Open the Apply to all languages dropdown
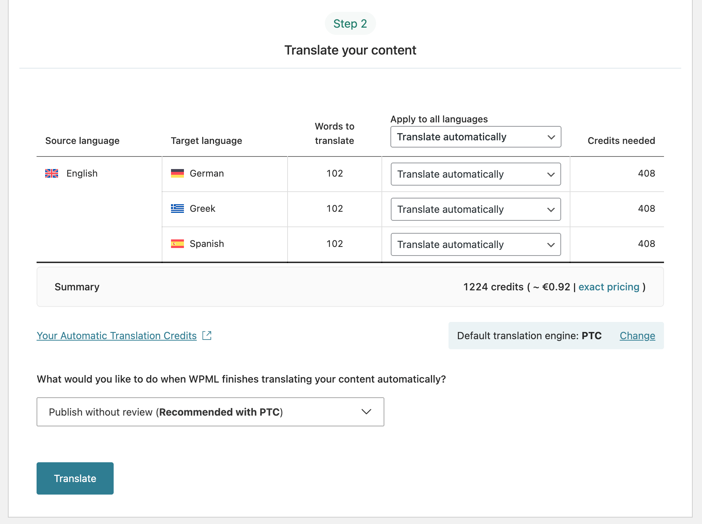Viewport: 702px width, 524px height. [475, 137]
